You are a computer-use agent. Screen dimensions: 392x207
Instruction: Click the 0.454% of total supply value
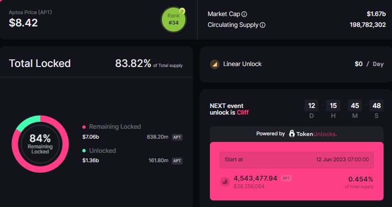360,179
